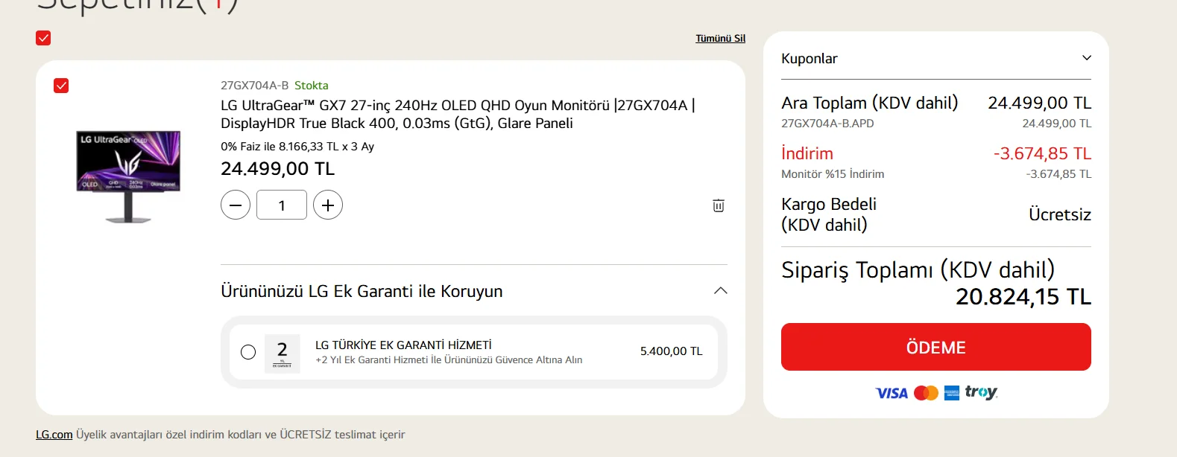This screenshot has width=1177, height=457.
Task: Click the 'Monitör %15 İndirim' discount line
Action: 833,174
